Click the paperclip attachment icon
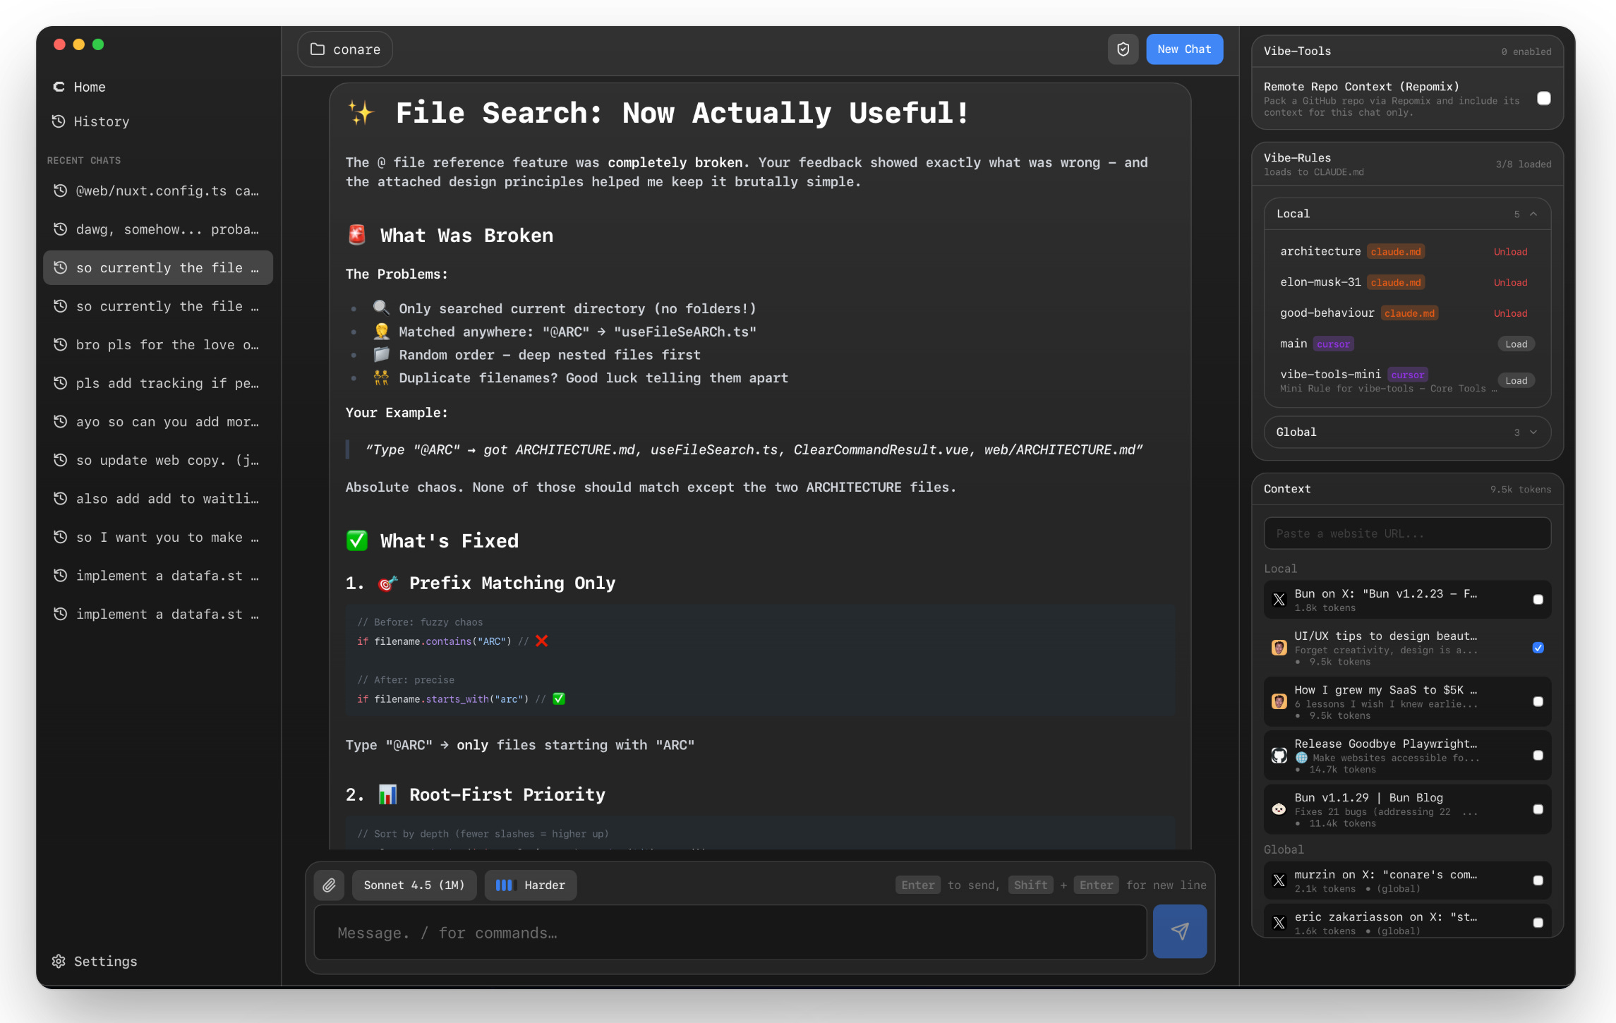This screenshot has width=1616, height=1023. click(x=329, y=885)
